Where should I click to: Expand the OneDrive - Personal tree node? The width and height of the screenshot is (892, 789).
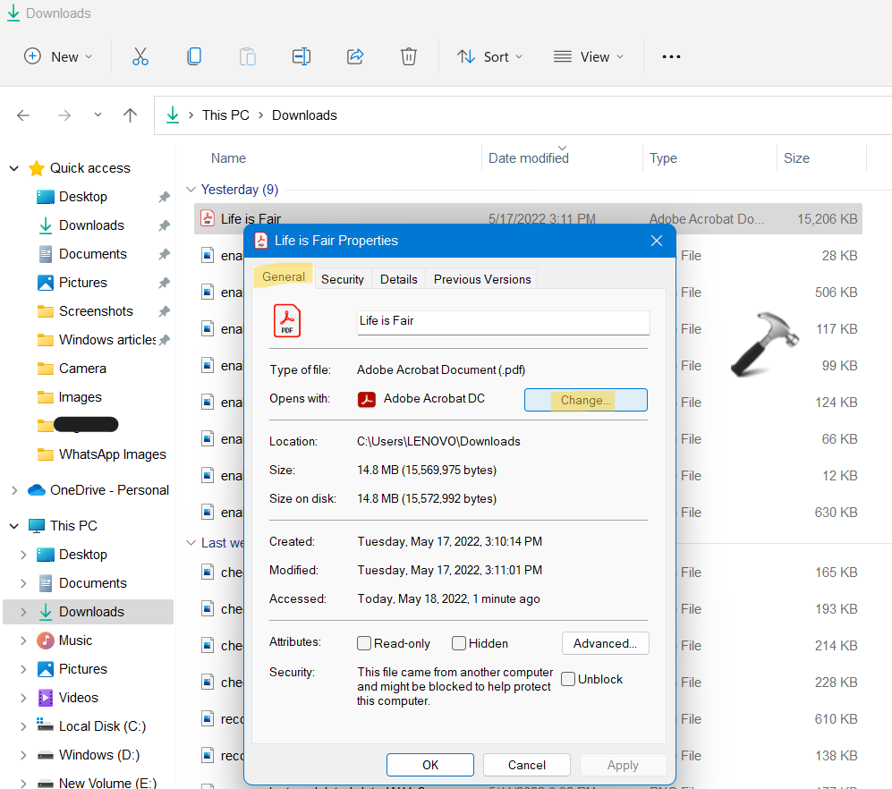click(x=14, y=490)
